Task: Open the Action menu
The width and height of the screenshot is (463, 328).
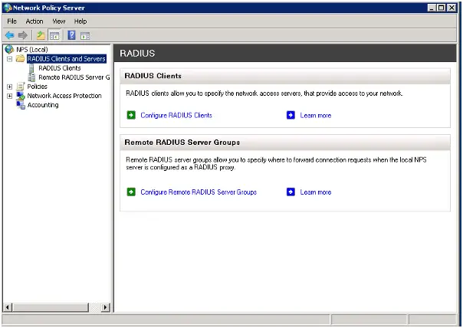Action: [x=34, y=21]
